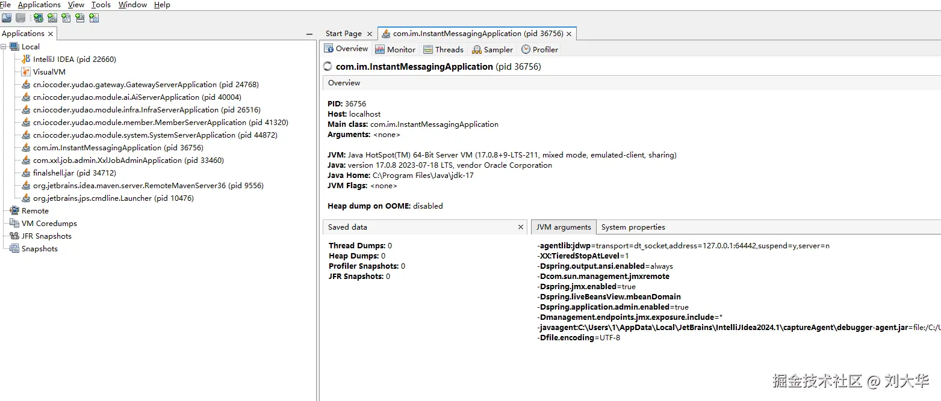
Task: Switch to the Threads tab
Action: coord(443,49)
